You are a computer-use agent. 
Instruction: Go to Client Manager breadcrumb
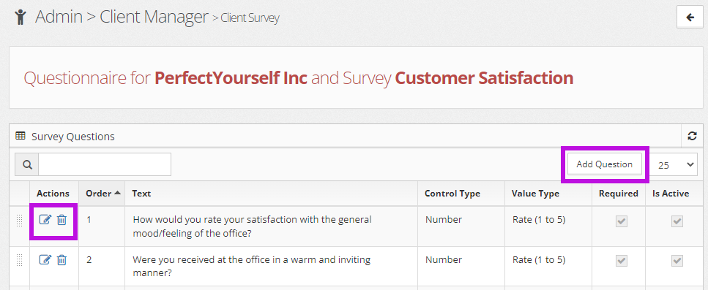point(154,17)
